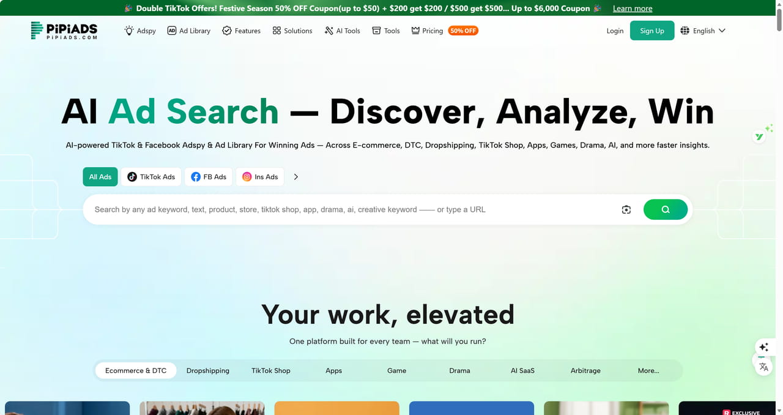This screenshot has height=415, width=783.
Task: Open the Adspy menu
Action: pos(140,31)
